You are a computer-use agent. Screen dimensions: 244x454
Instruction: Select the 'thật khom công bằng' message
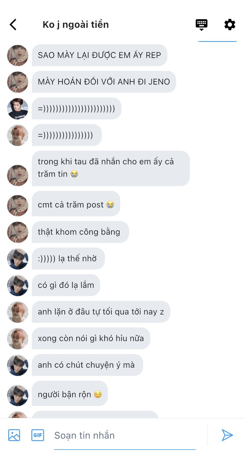click(80, 232)
